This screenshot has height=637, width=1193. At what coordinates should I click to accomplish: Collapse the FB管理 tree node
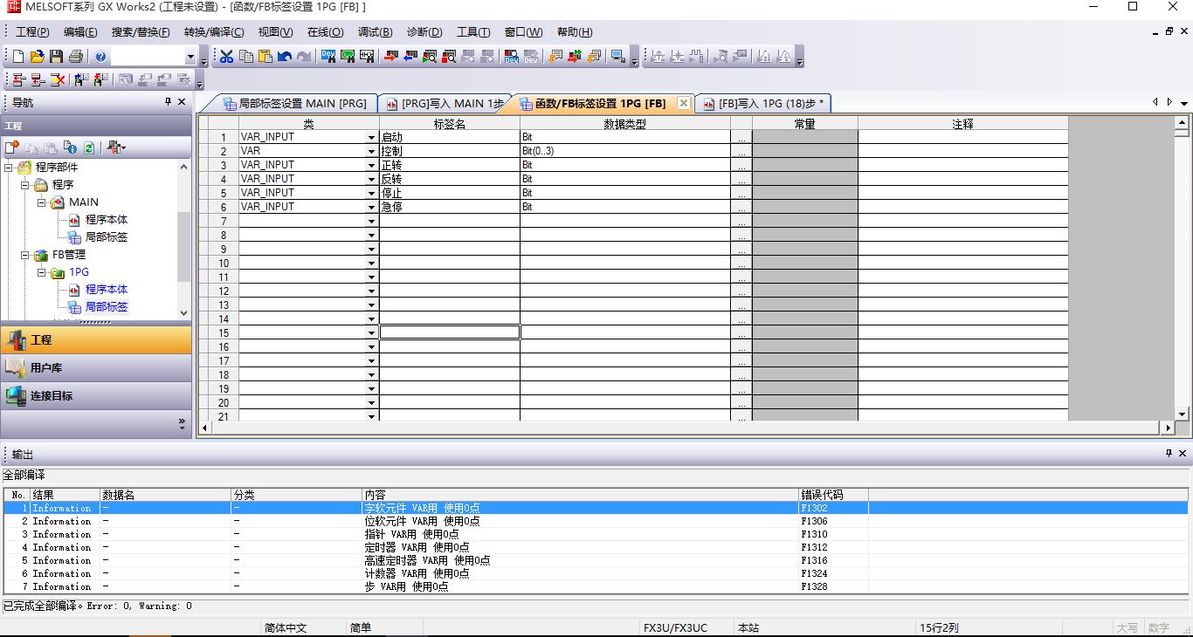(26, 255)
